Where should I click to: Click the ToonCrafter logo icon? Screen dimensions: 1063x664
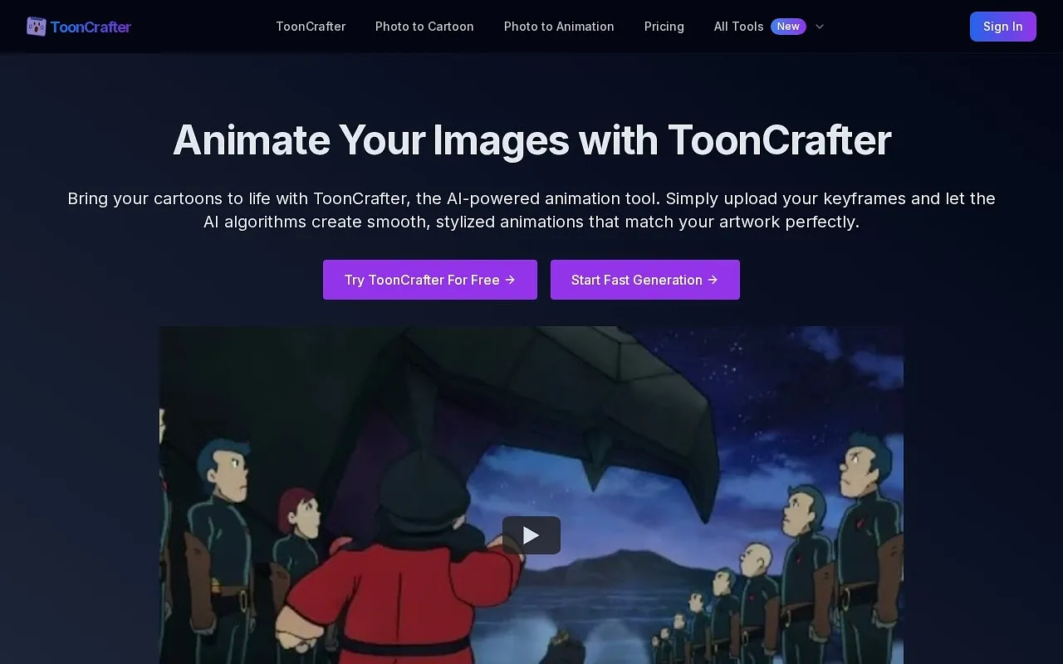37,27
